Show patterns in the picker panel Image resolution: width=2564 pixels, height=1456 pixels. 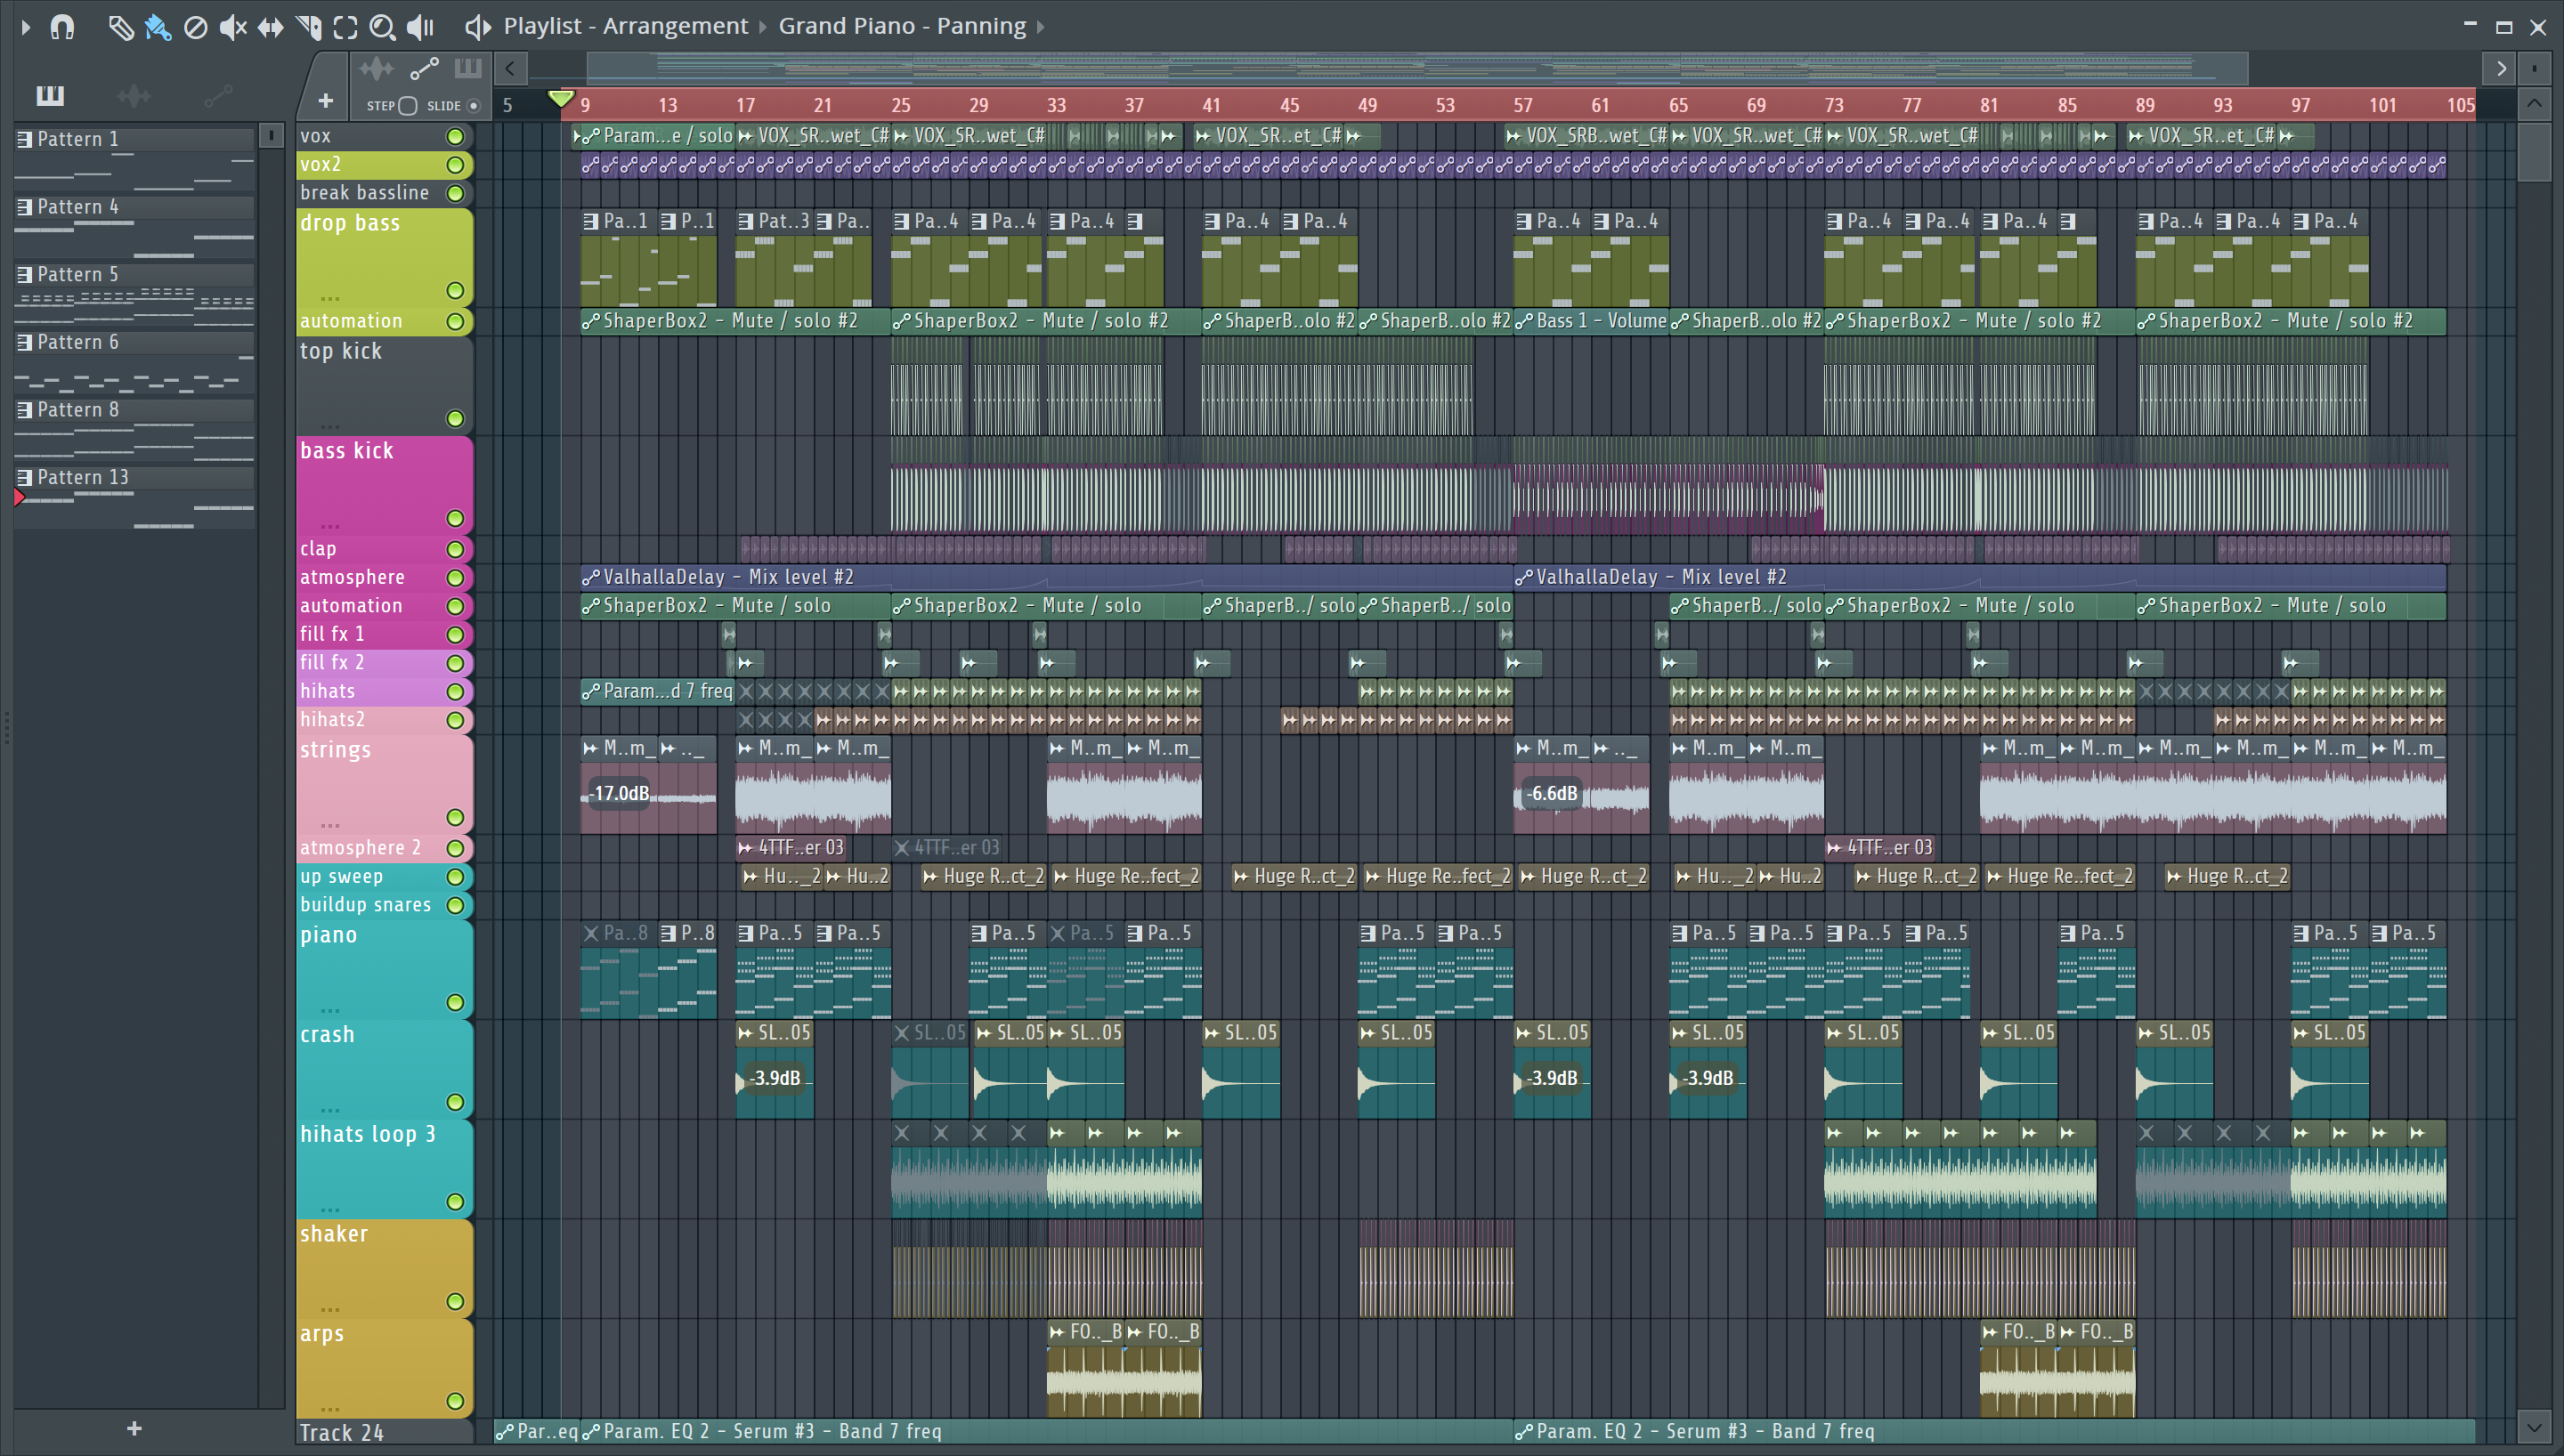point(50,96)
